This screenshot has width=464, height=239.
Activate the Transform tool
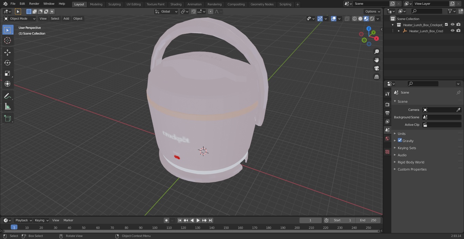click(7, 84)
